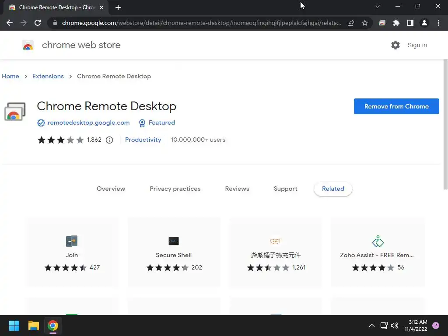Open the tab search dropdown arrow
This screenshot has width=448, height=336.
pyautogui.click(x=378, y=6)
